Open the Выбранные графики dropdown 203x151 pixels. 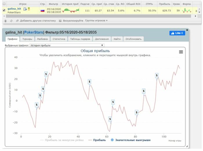tap(67, 45)
